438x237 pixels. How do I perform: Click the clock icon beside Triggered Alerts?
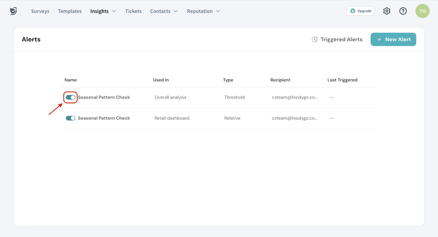(x=315, y=39)
